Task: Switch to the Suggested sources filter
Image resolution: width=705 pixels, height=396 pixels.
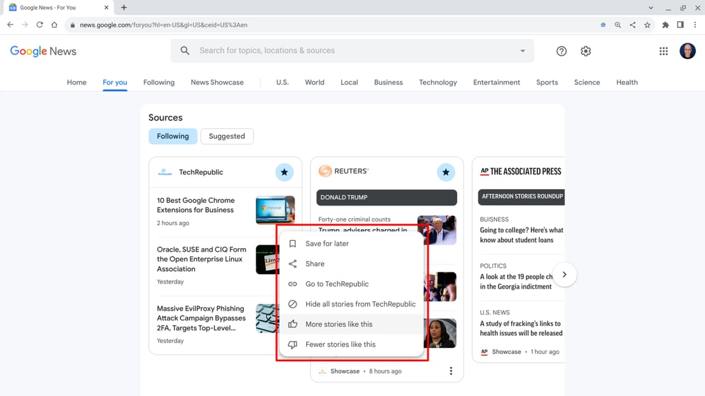Action: pyautogui.click(x=227, y=136)
